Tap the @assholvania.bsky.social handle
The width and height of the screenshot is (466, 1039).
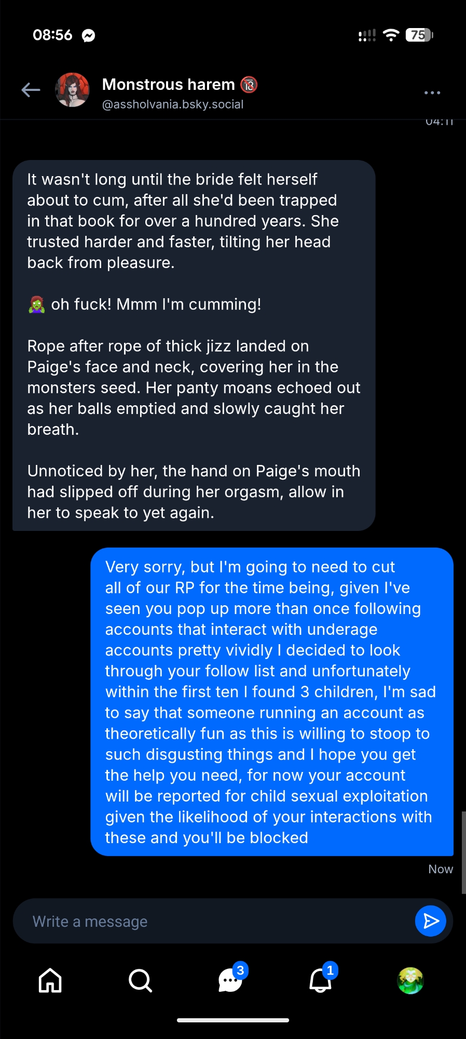[173, 104]
